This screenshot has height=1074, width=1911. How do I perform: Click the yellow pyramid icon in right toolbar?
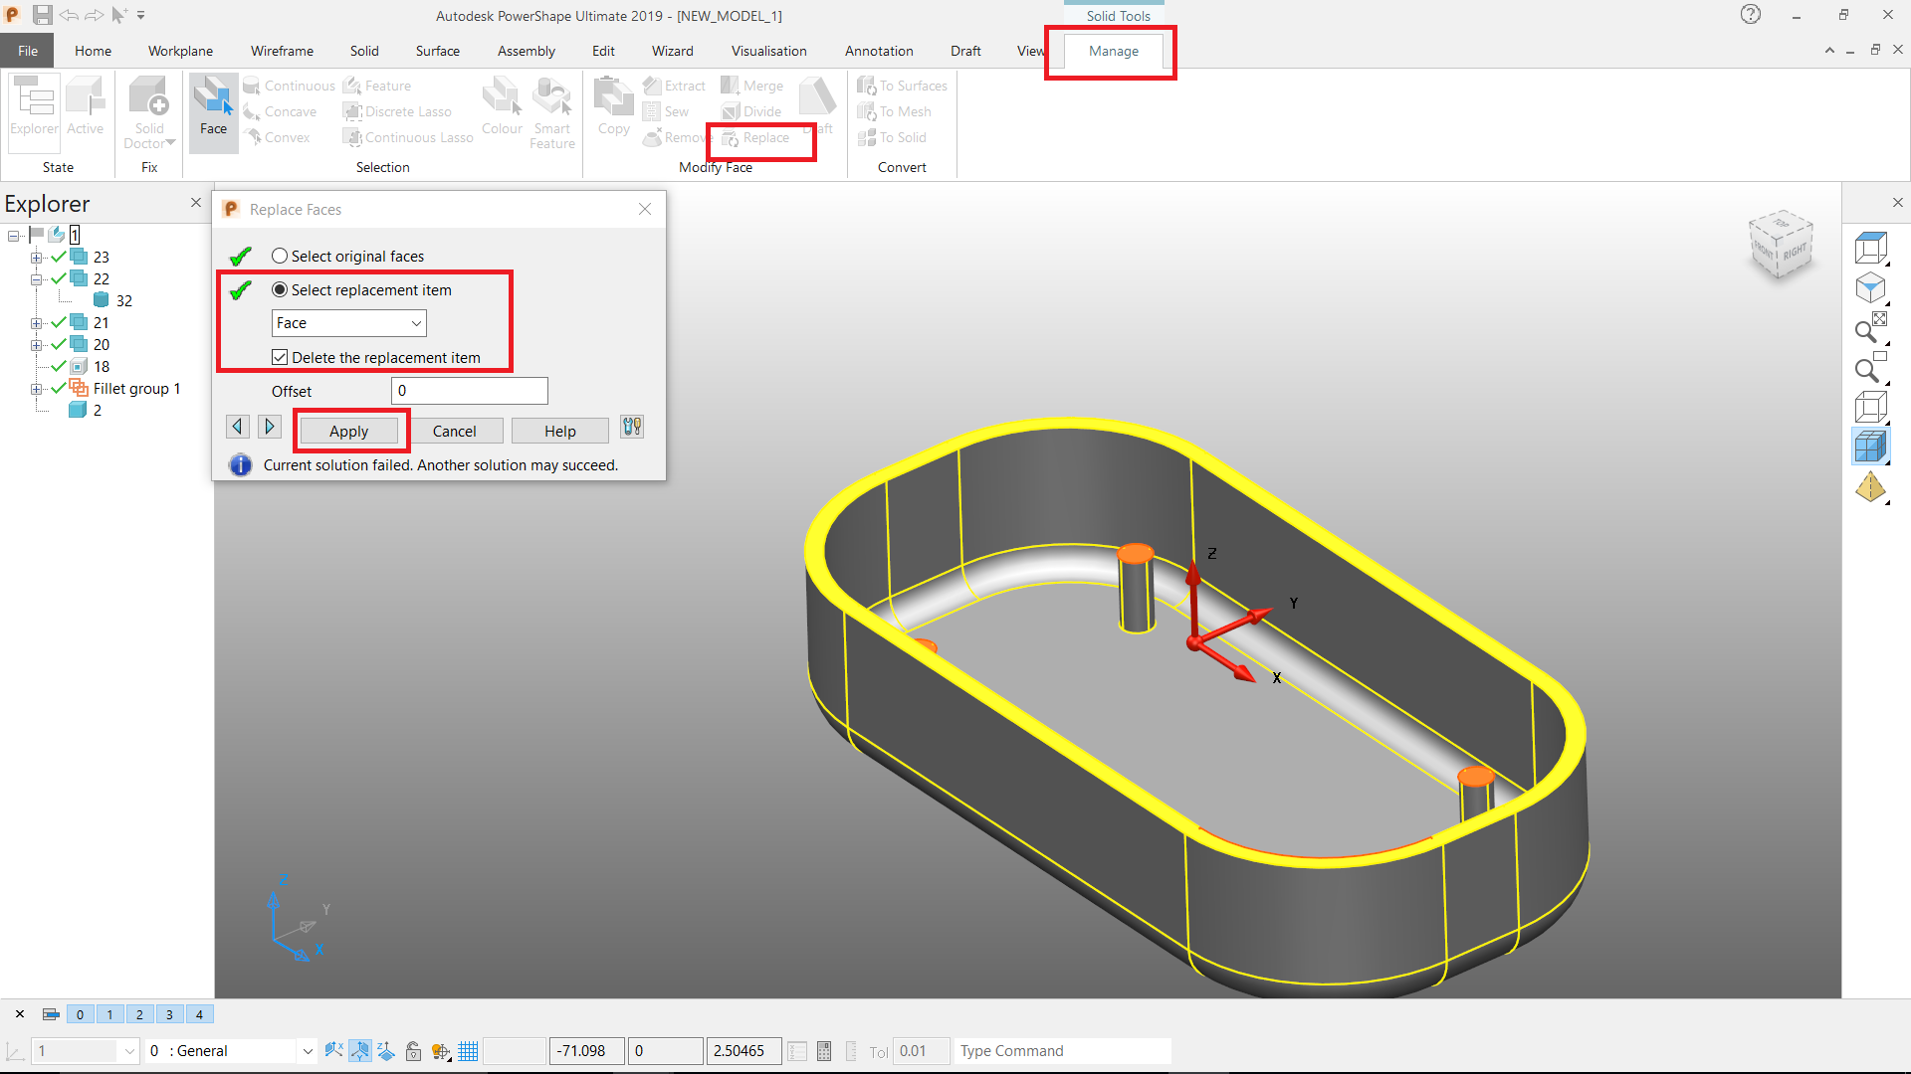click(x=1870, y=487)
